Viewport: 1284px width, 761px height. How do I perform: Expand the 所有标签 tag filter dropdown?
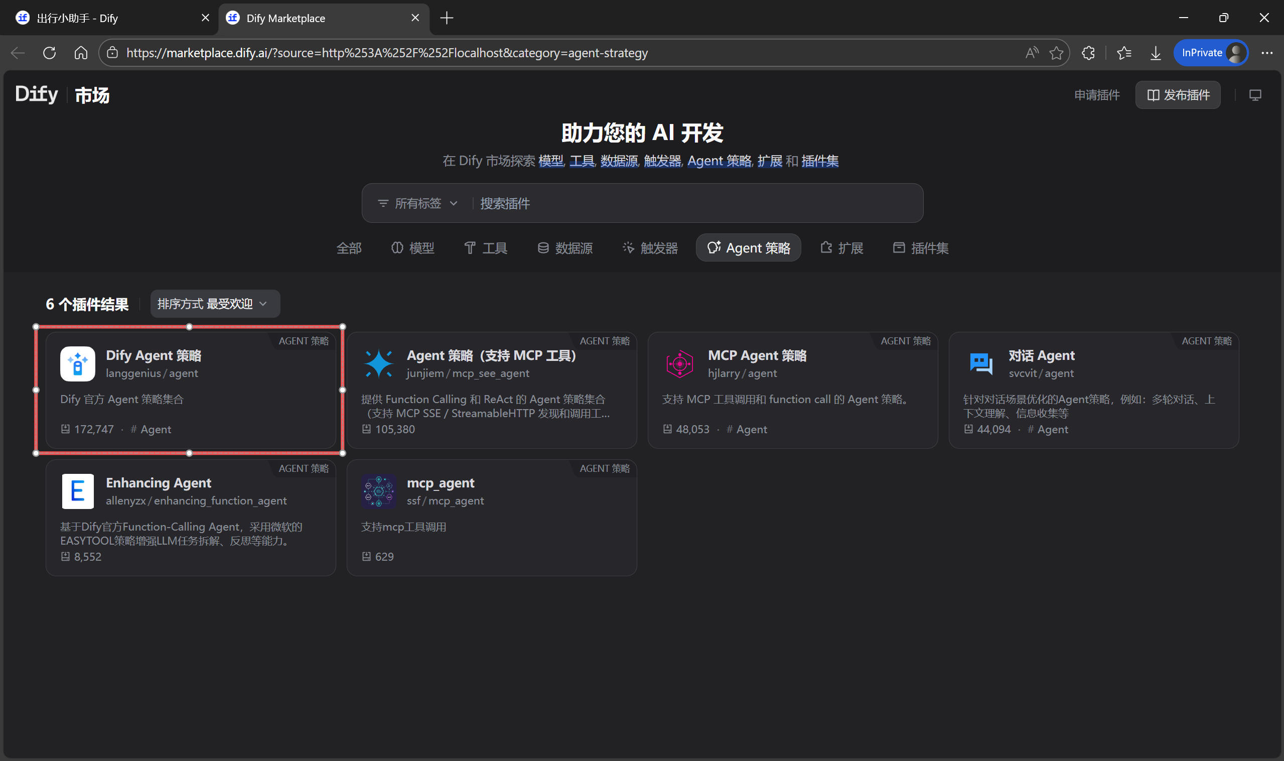click(418, 204)
